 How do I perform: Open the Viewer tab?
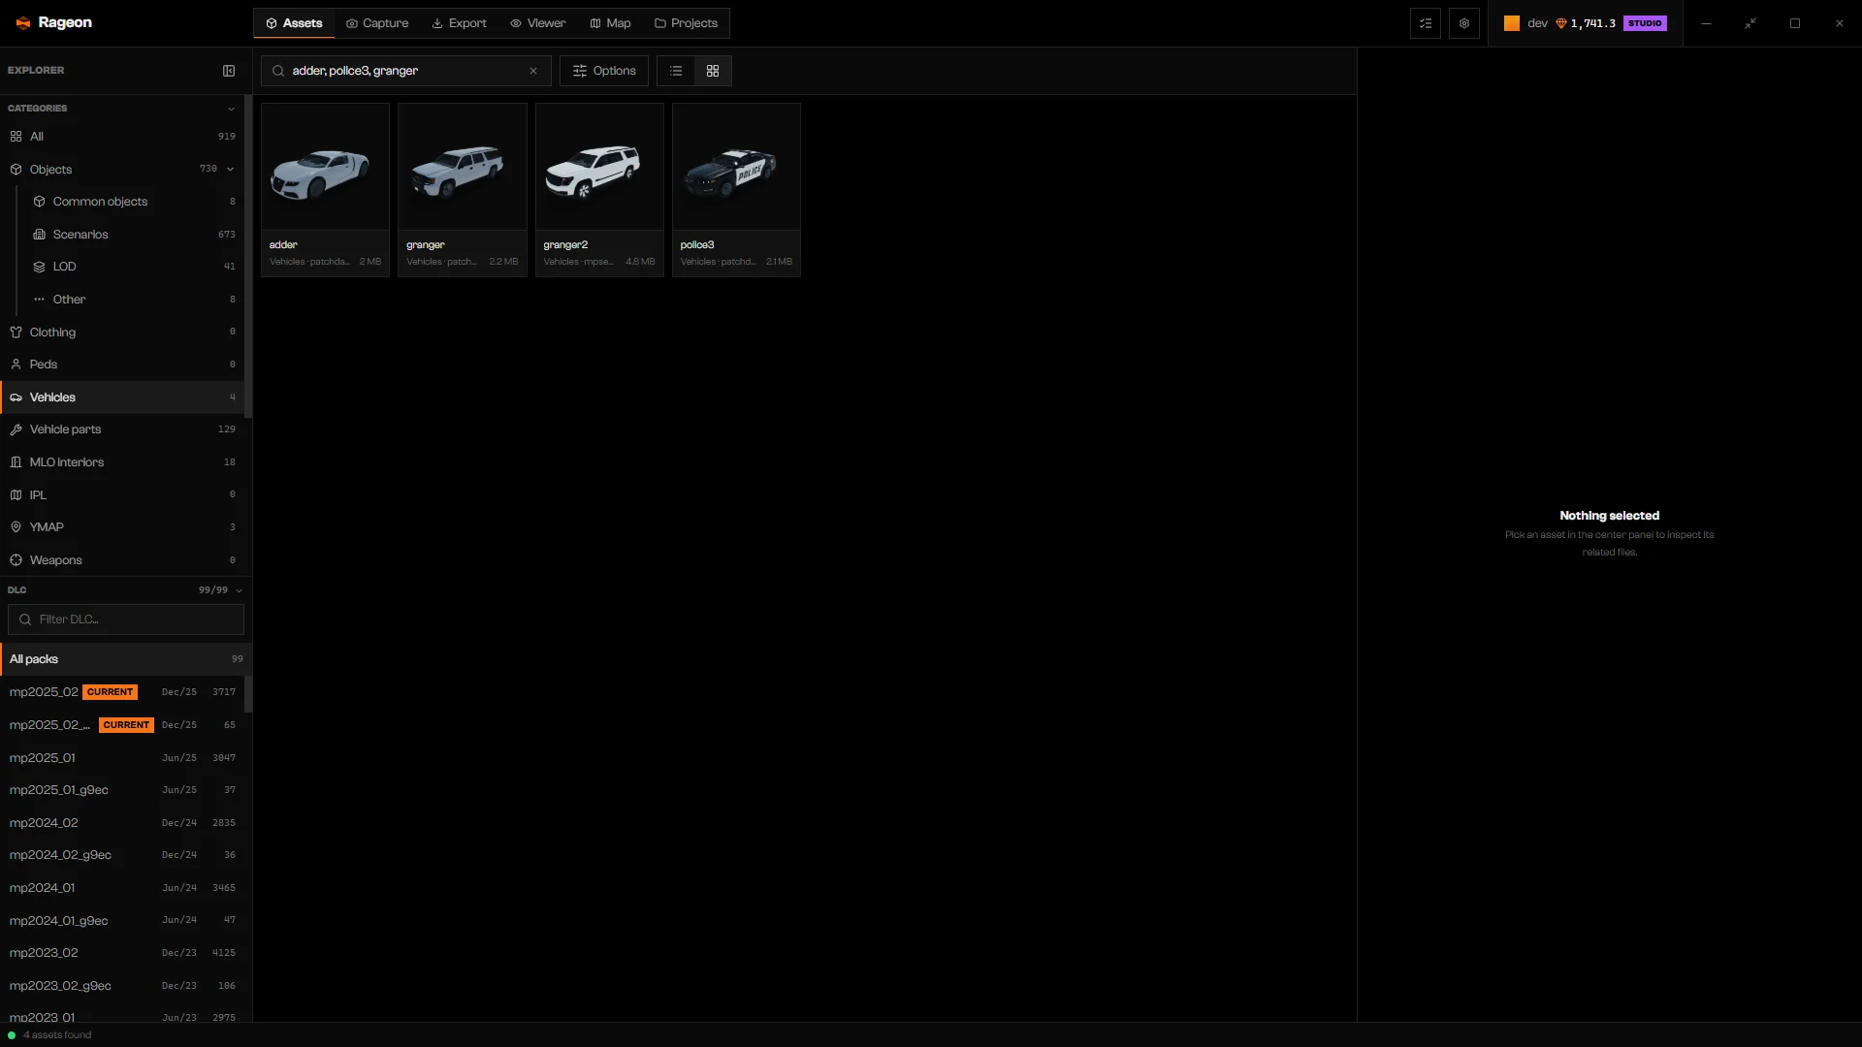[x=538, y=23]
